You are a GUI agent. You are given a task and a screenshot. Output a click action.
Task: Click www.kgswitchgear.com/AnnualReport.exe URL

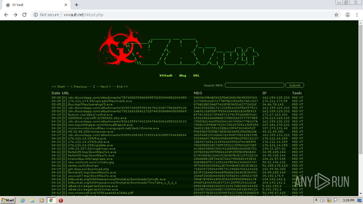tap(100, 125)
